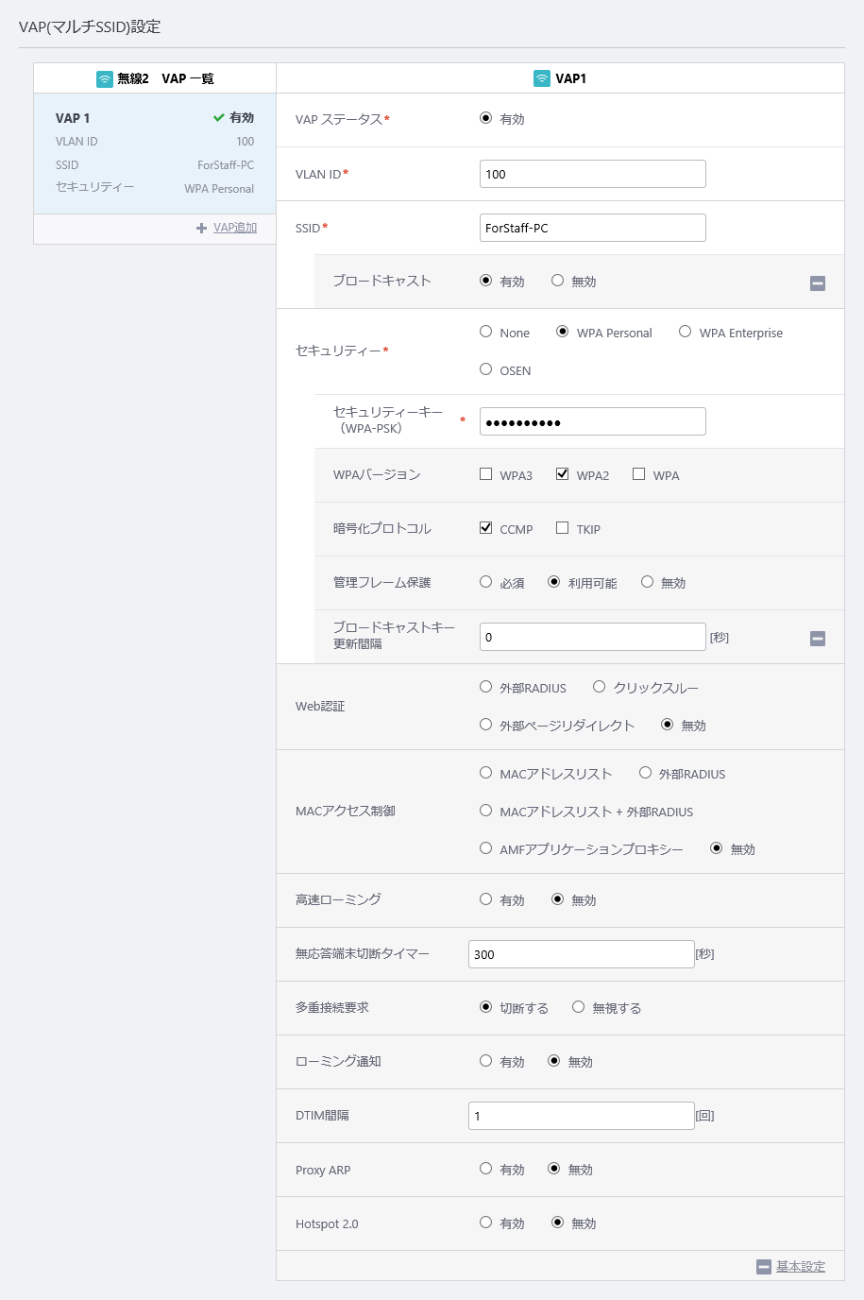
Task: Select Web認証 外部RADIUS option
Action: pos(485,687)
